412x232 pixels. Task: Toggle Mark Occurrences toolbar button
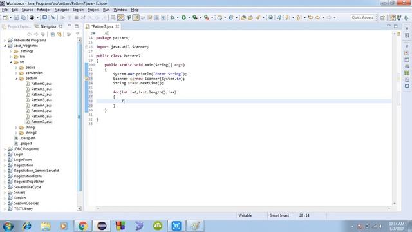pos(136,17)
